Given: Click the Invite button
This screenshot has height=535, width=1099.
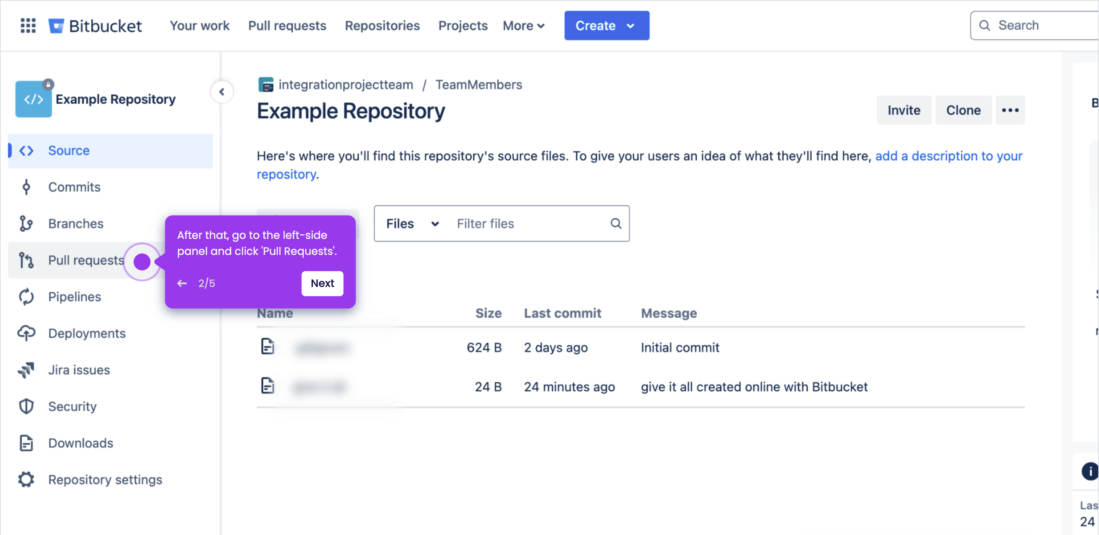Looking at the screenshot, I should (x=904, y=110).
